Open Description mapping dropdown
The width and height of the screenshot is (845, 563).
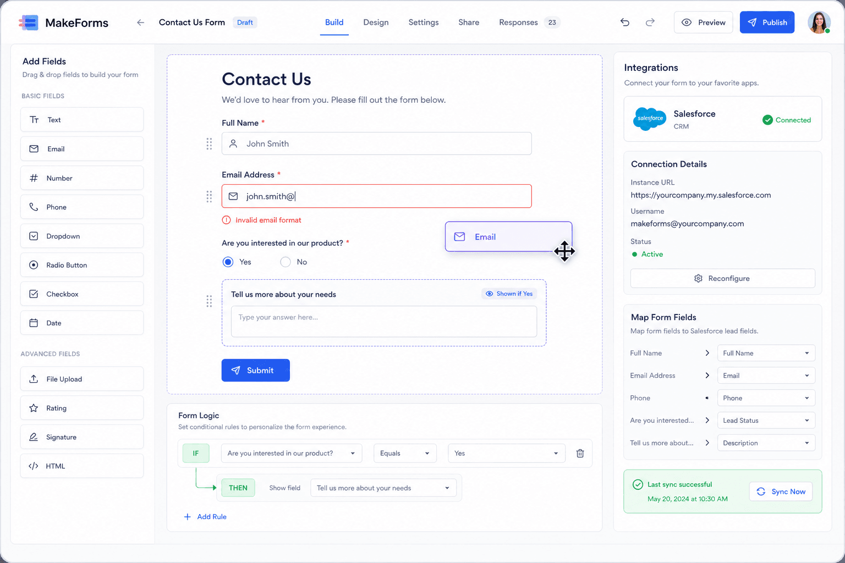click(x=766, y=443)
